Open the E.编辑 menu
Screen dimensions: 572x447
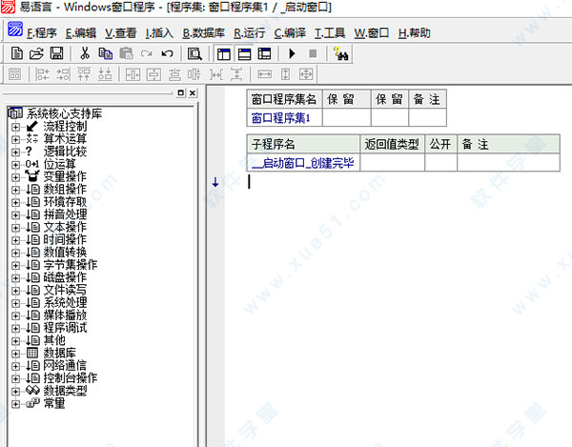click(x=81, y=33)
